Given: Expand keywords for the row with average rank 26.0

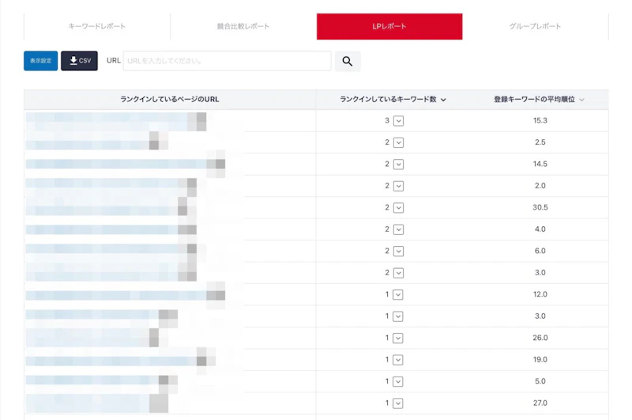Looking at the screenshot, I should [398, 338].
